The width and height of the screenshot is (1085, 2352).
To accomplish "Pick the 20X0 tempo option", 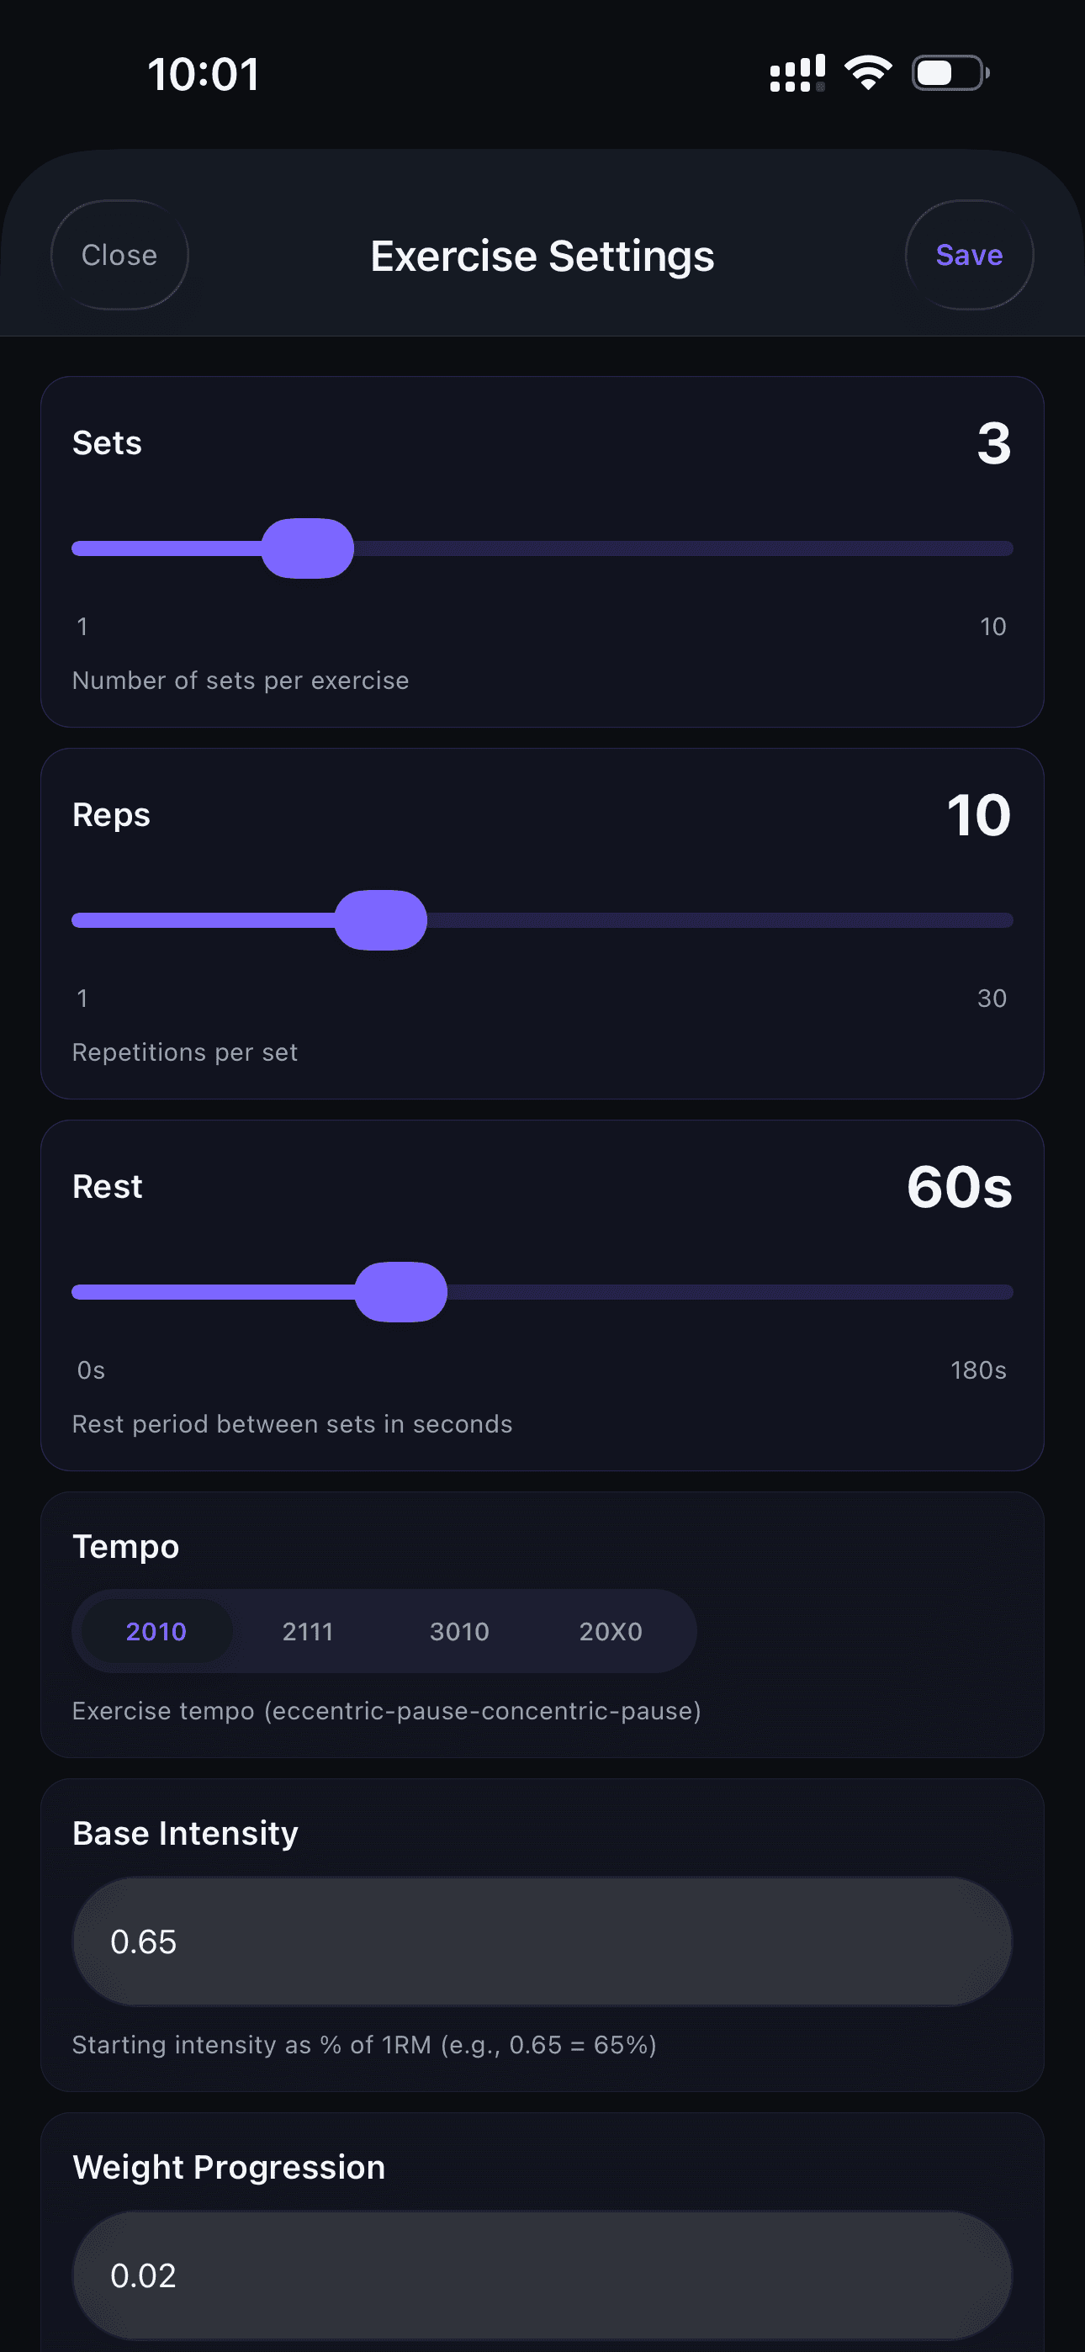I will (x=611, y=1631).
